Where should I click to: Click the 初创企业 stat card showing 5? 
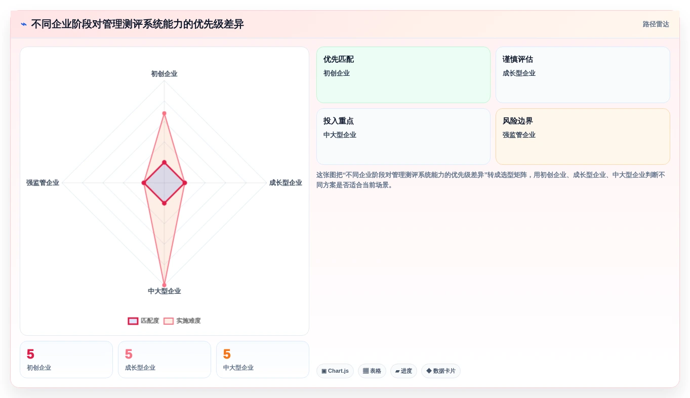pyautogui.click(x=66, y=360)
